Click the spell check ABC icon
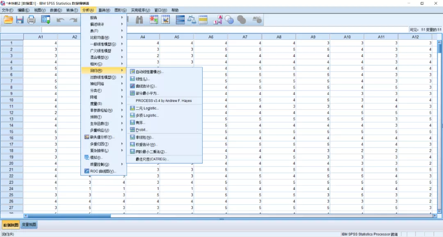Screen dimensions: 443x237 (x=257, y=20)
